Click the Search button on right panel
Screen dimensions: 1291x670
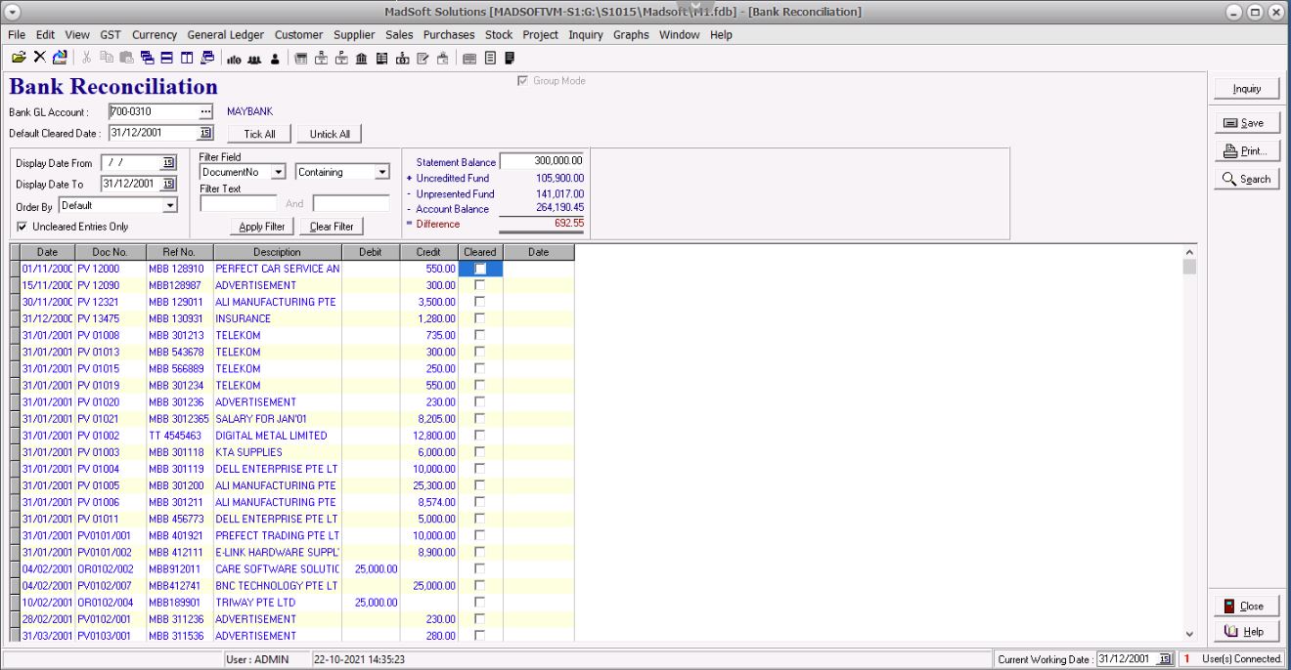click(x=1246, y=179)
